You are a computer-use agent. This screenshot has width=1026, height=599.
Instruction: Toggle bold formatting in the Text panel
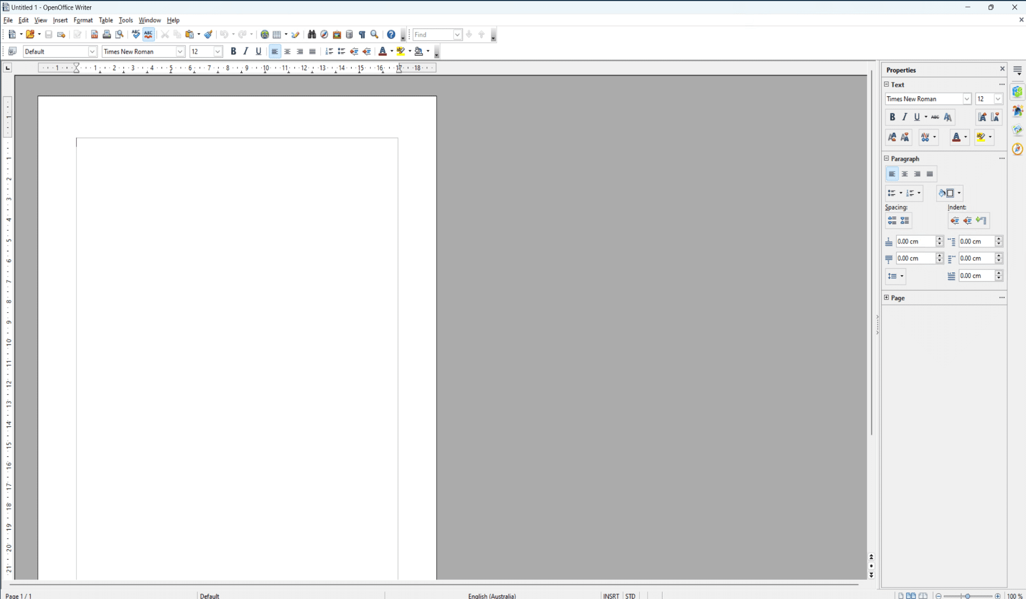(893, 117)
